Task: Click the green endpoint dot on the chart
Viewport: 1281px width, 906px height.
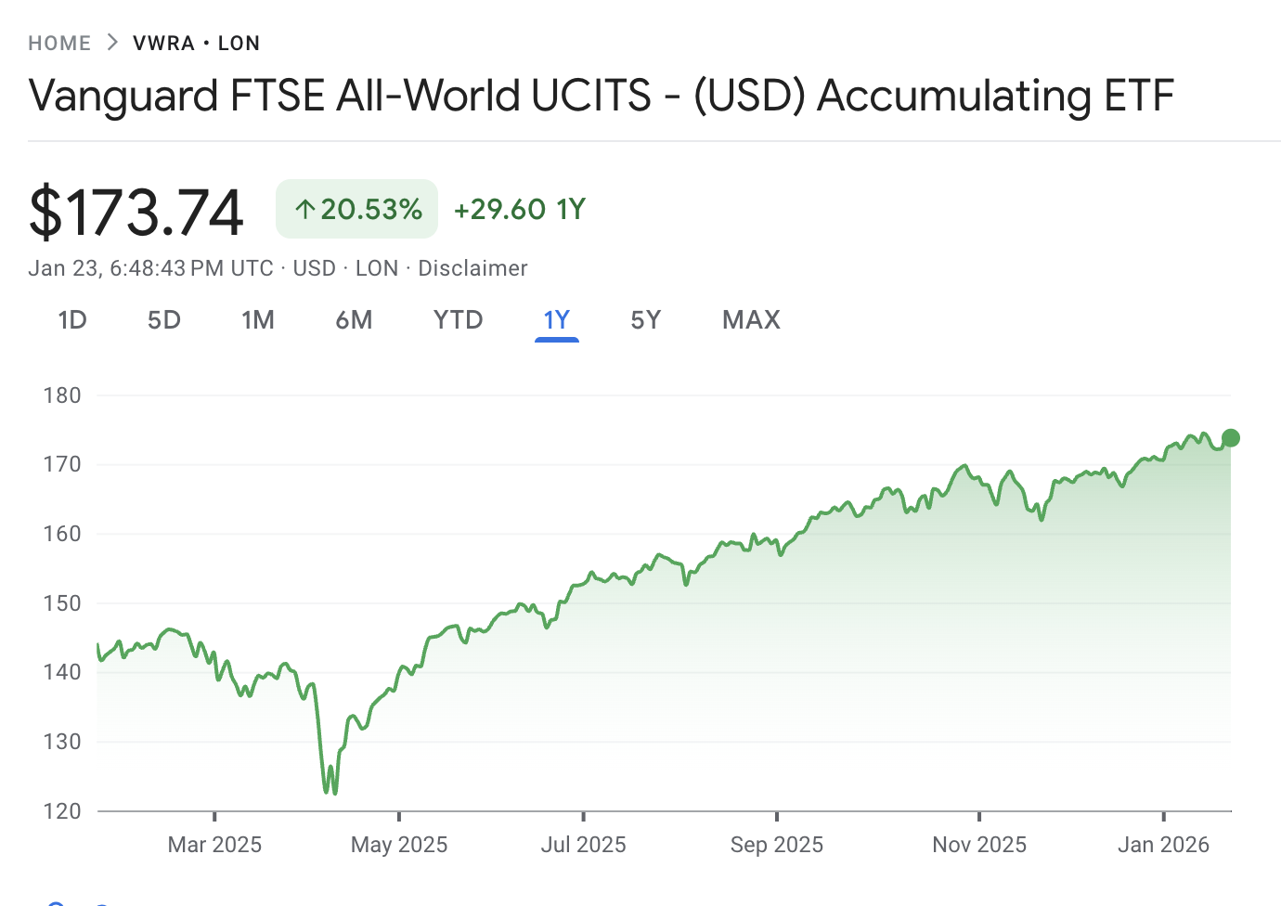Action: pyautogui.click(x=1231, y=438)
